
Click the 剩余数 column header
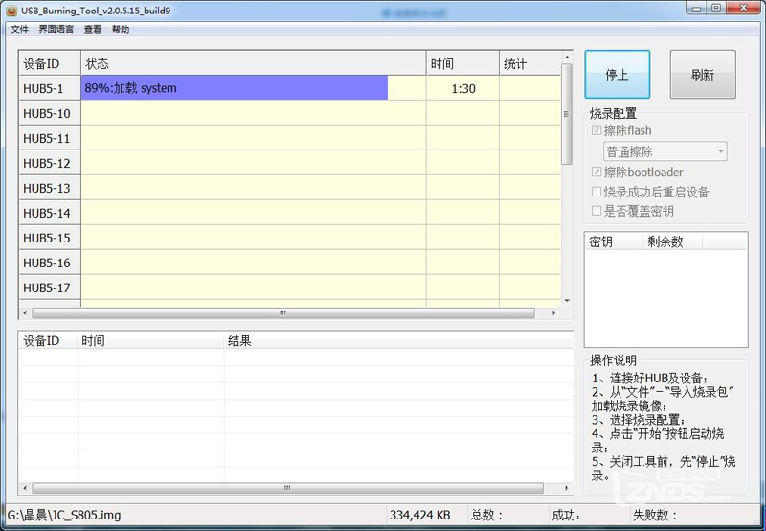click(x=673, y=242)
